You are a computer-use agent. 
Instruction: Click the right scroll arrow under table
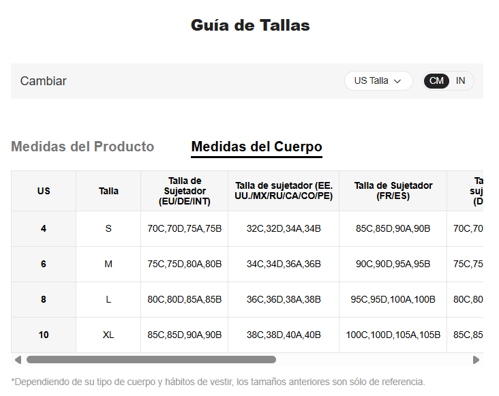point(476,360)
